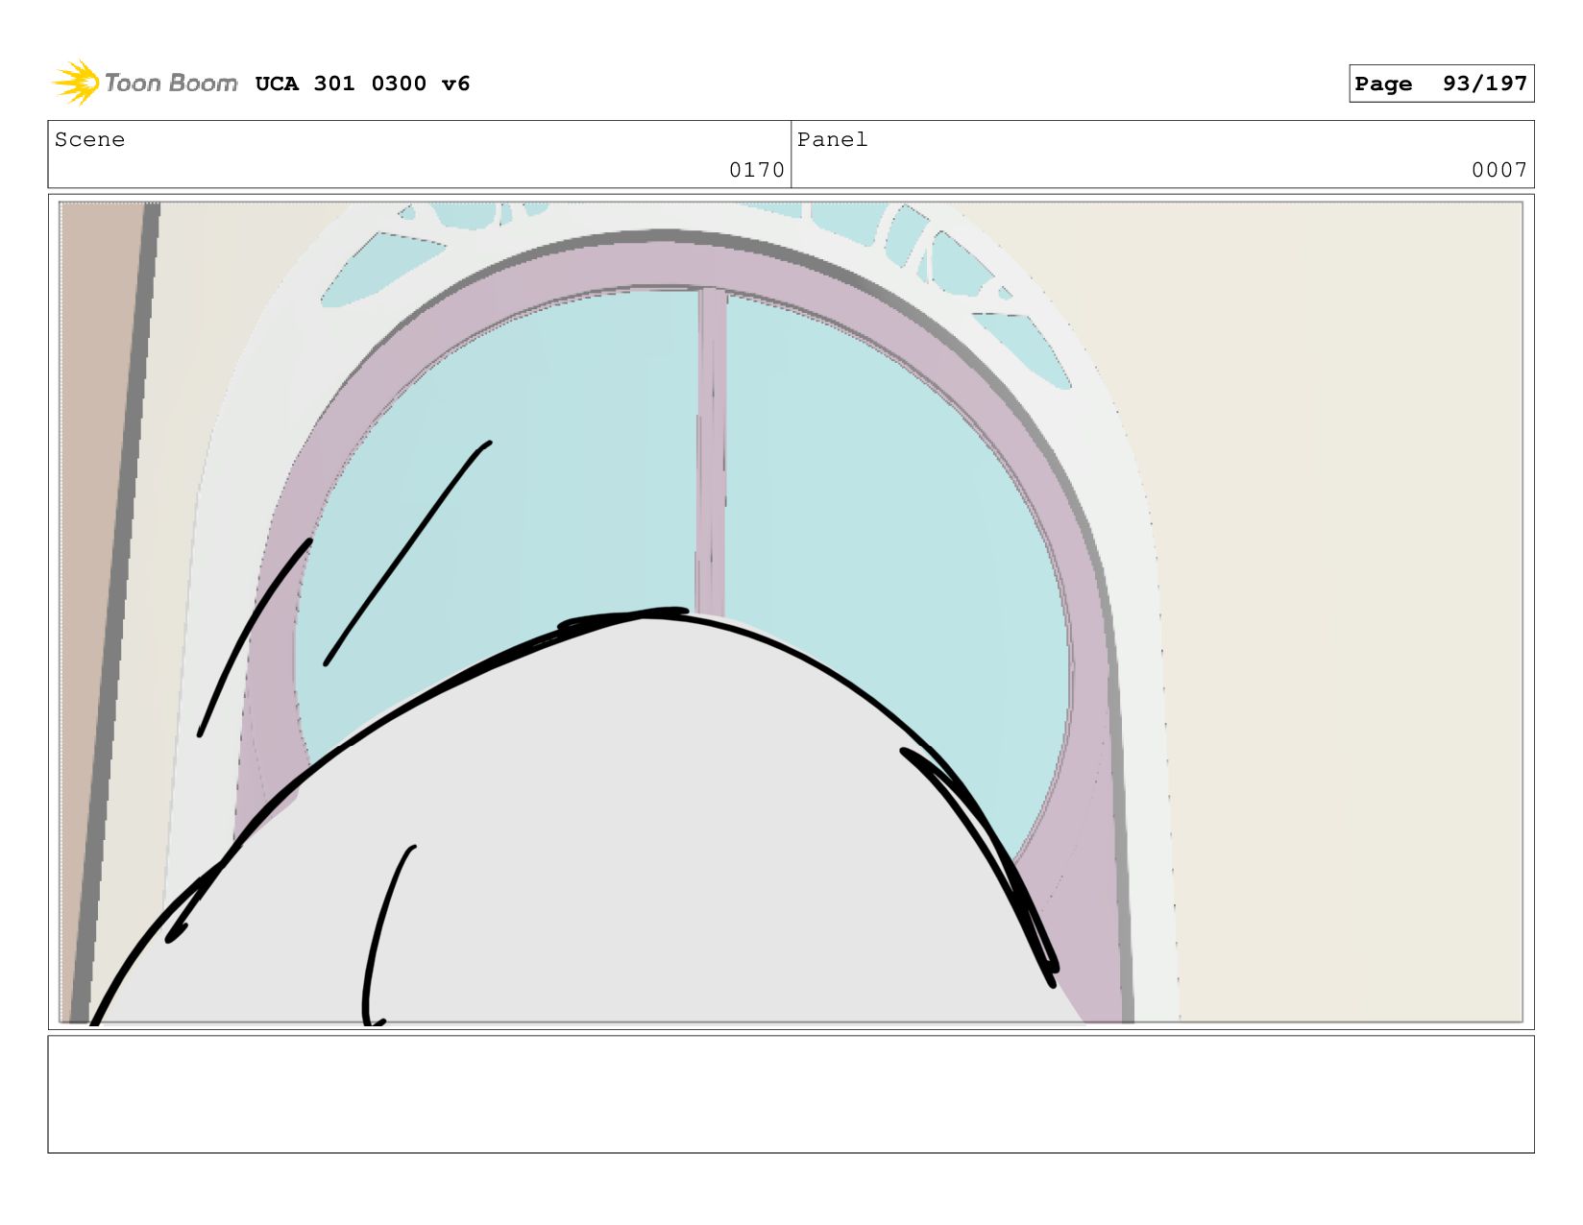Click the storyboard panel image

791,612
